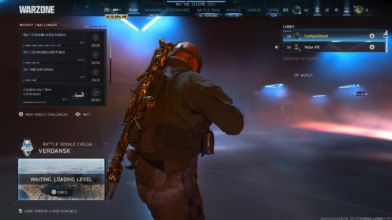This screenshot has width=392, height=220.
Task: Click the lock icon in top bar
Action: coord(327,10)
